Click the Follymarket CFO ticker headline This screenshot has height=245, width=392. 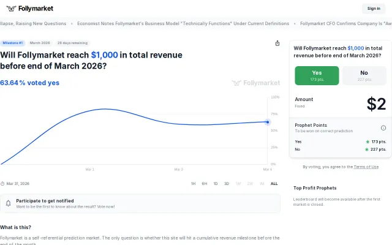coord(346,23)
